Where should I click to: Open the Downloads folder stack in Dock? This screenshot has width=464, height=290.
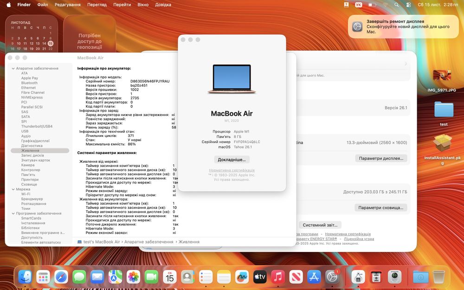[x=421, y=277]
